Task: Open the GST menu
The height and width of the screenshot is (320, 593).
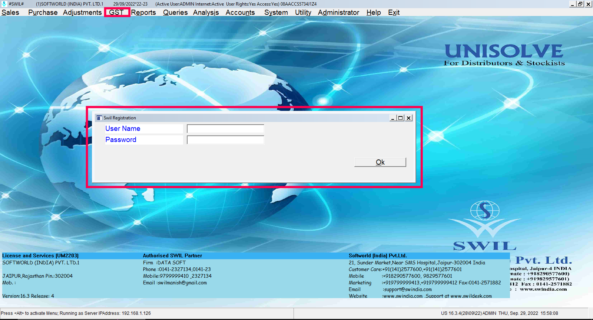Action: coord(116,12)
